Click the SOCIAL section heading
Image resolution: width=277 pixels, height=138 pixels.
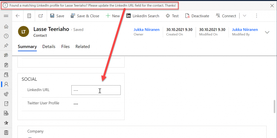coord(29,79)
